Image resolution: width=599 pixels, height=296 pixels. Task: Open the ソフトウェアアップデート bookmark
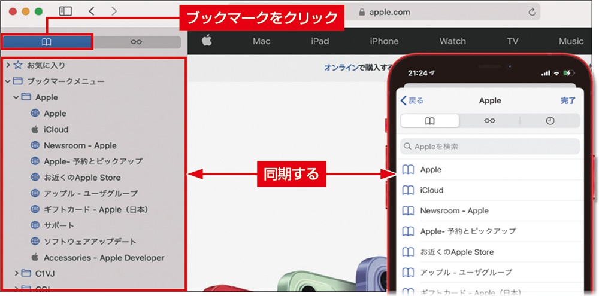click(90, 242)
